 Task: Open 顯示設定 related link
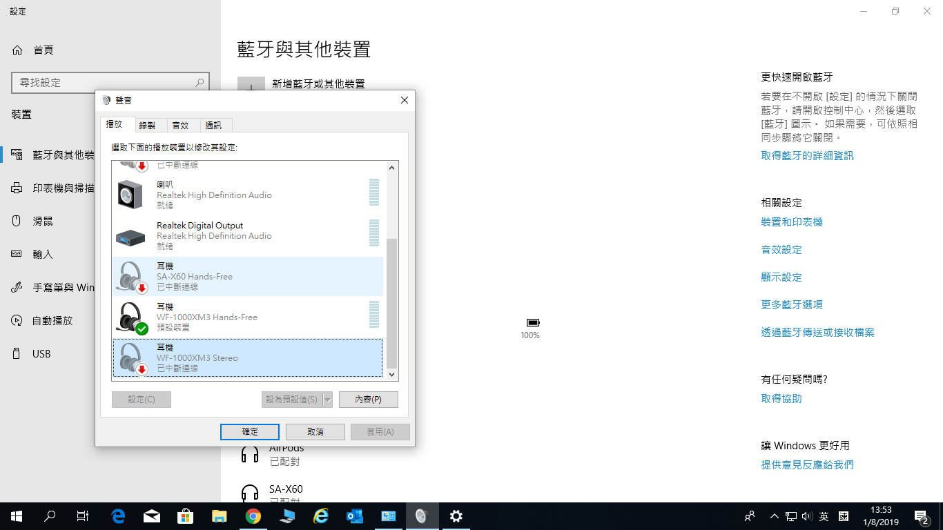pyautogui.click(x=781, y=277)
